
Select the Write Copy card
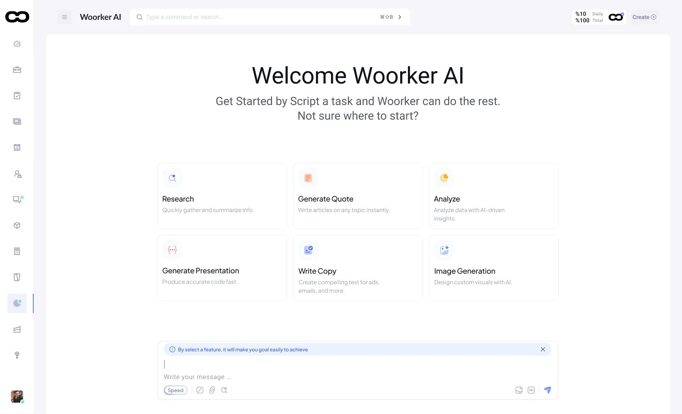coord(358,268)
